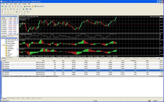Image resolution: width=164 pixels, height=102 pixels.
Task: Select the text 'A' tool
Action: click(x=22, y=12)
